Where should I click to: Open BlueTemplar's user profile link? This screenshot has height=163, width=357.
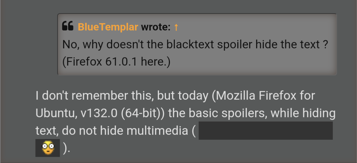pyautogui.click(x=108, y=27)
